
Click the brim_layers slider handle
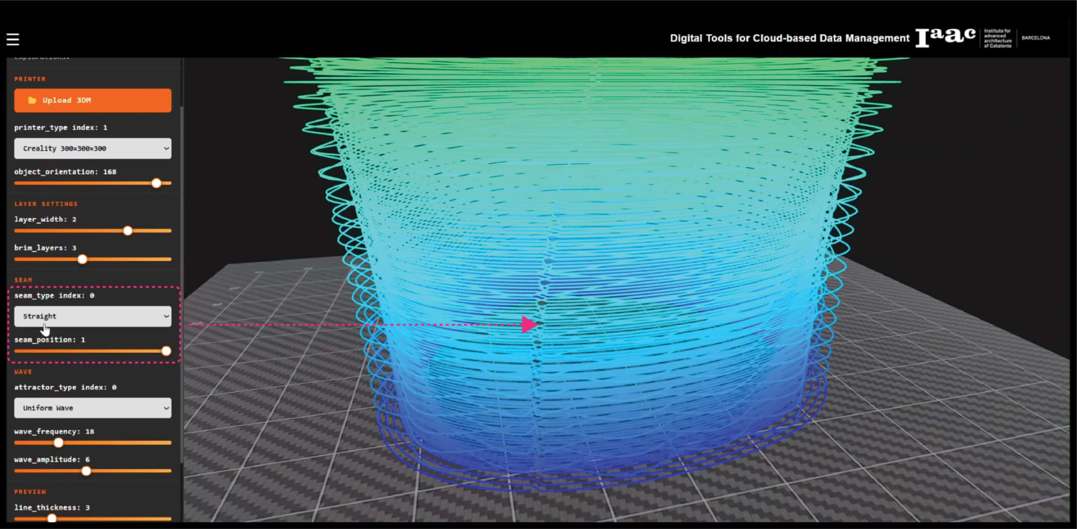pos(82,259)
